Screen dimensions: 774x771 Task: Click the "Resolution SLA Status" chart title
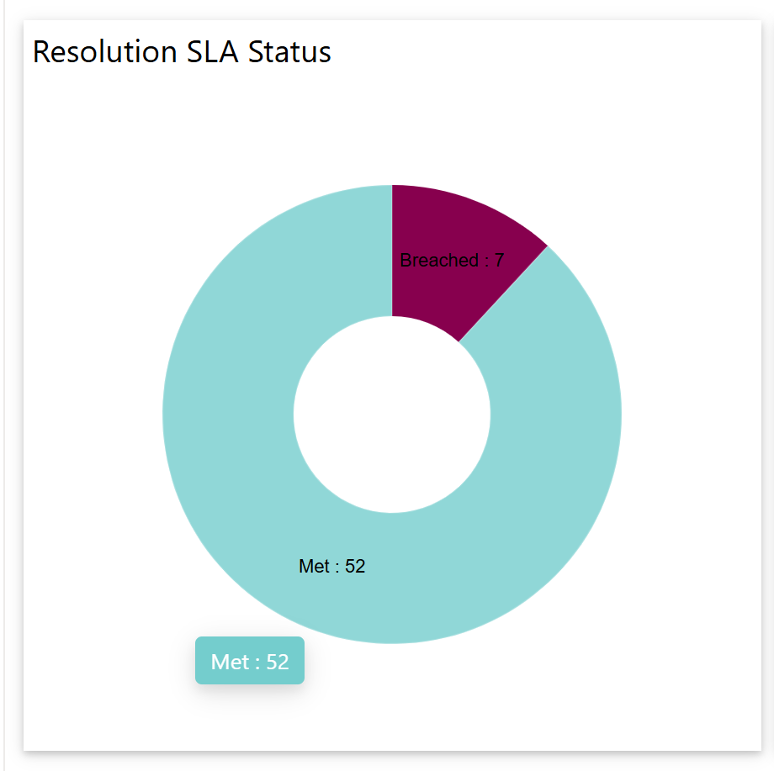coord(182,52)
